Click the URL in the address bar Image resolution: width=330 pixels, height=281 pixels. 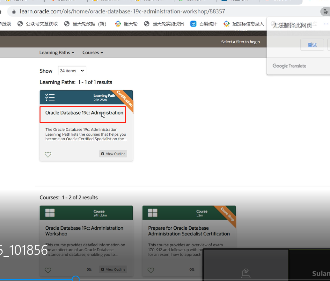pyautogui.click(x=122, y=11)
